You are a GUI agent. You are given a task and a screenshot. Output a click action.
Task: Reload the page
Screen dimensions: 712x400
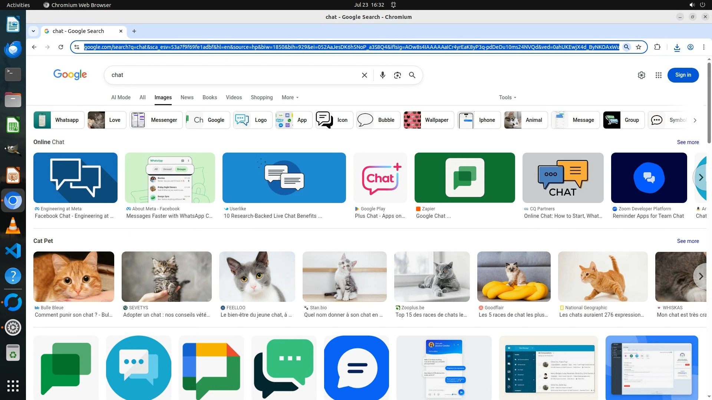[x=61, y=47]
